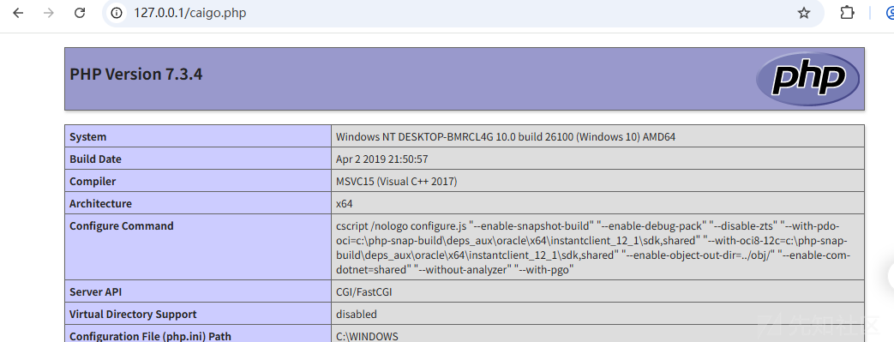Select the C:\WINDOWS path value

367,336
